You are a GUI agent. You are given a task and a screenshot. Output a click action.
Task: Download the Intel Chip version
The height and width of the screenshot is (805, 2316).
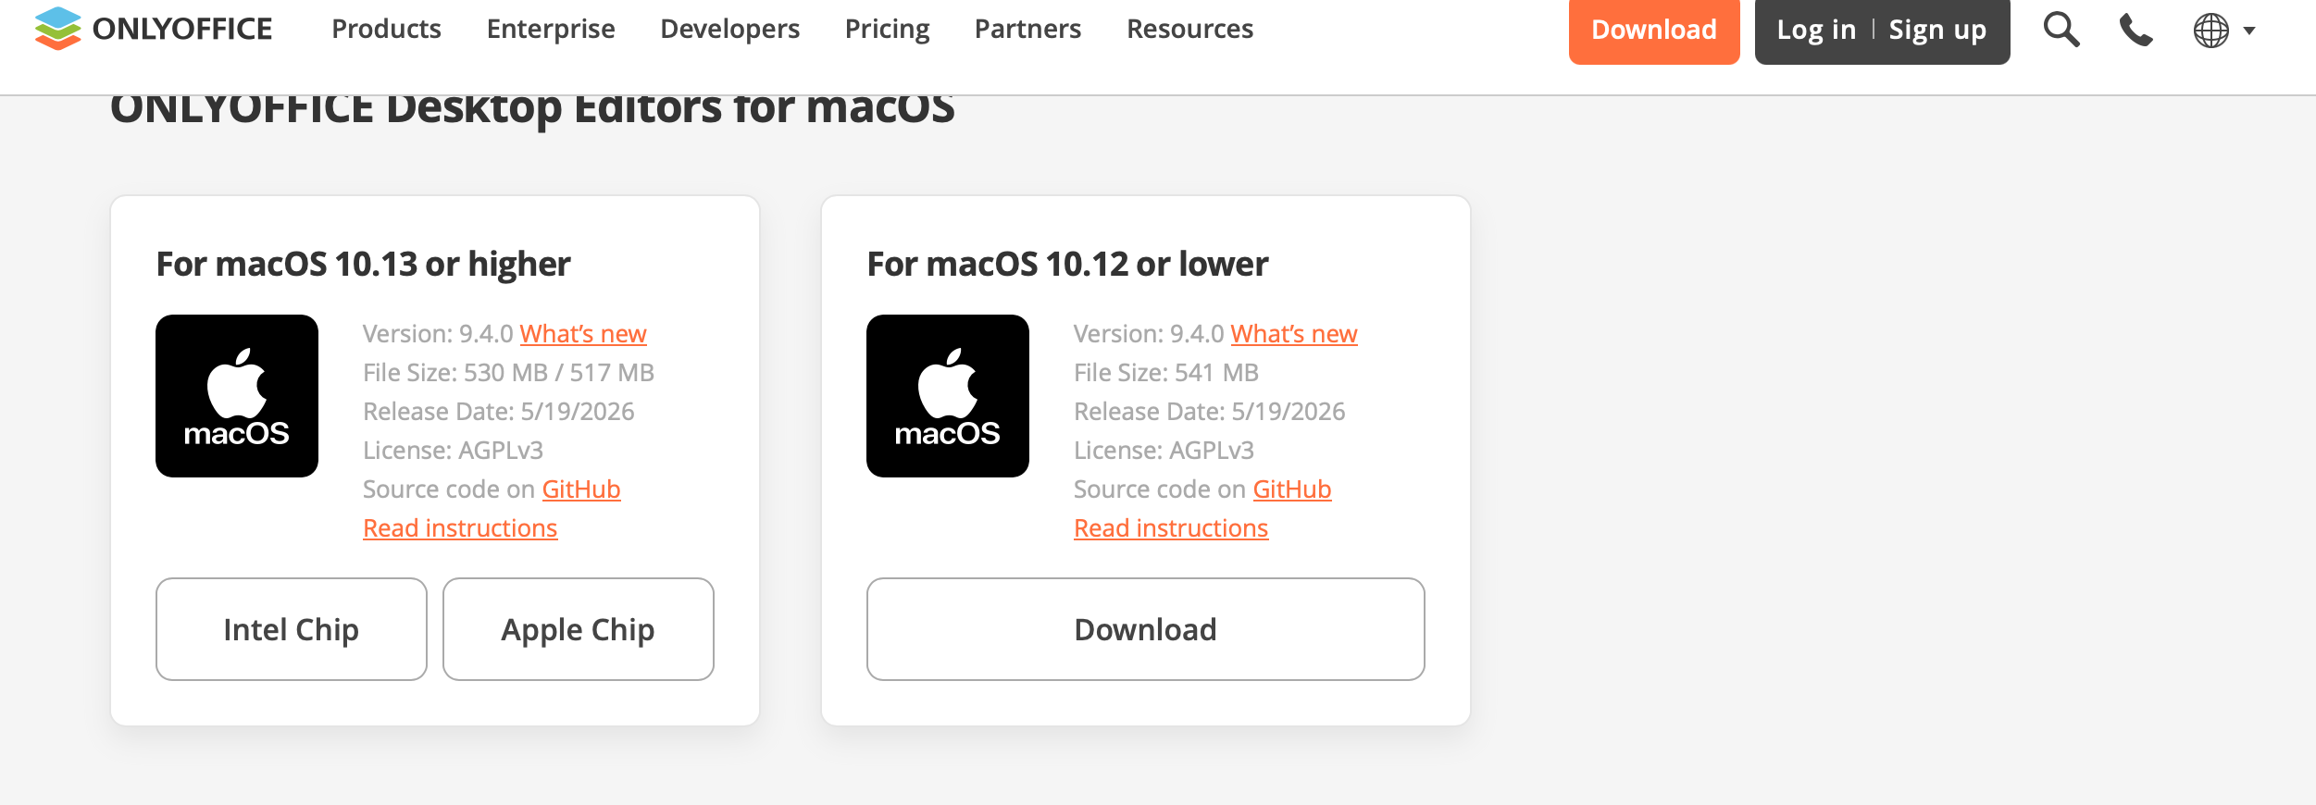(x=292, y=629)
